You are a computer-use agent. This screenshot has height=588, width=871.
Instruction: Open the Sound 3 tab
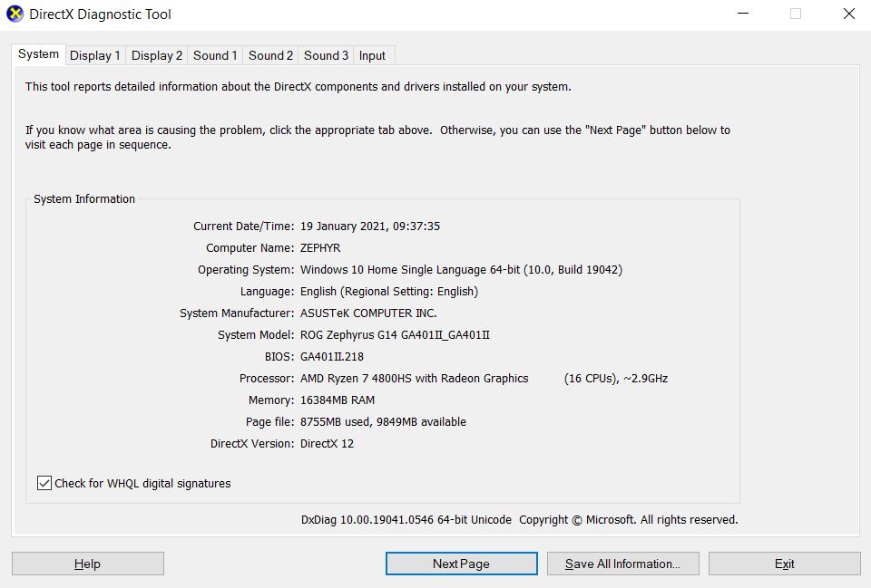[x=326, y=55]
